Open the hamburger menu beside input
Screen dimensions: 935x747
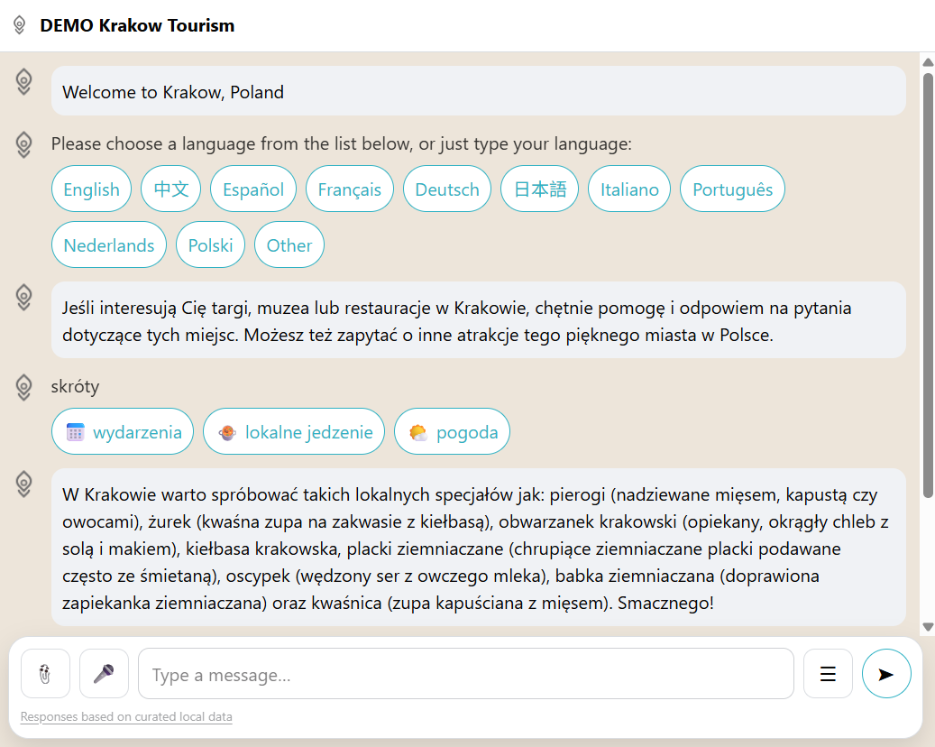[x=828, y=674]
